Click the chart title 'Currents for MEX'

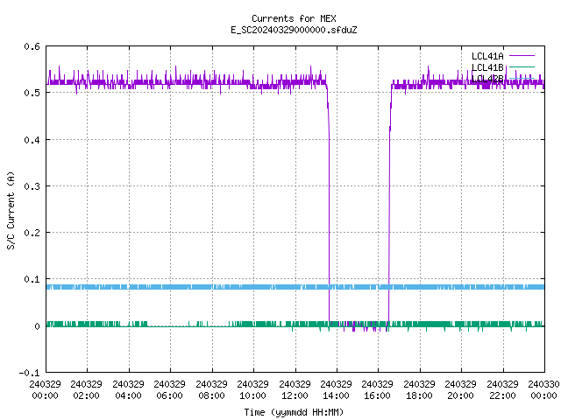pos(294,18)
